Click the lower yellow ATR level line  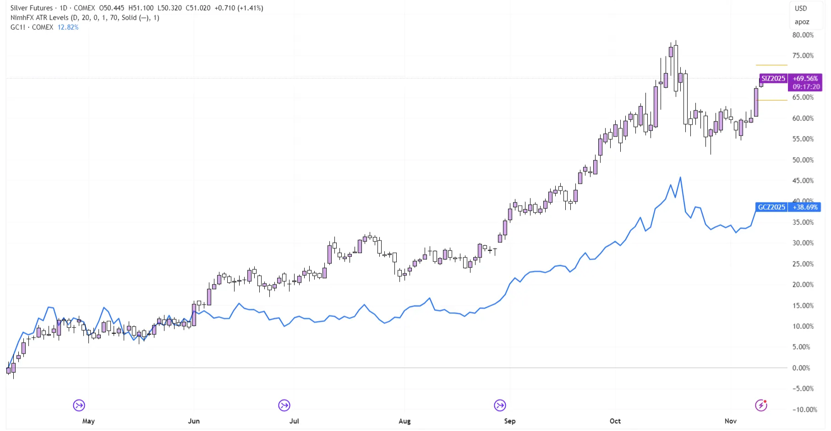[772, 100]
